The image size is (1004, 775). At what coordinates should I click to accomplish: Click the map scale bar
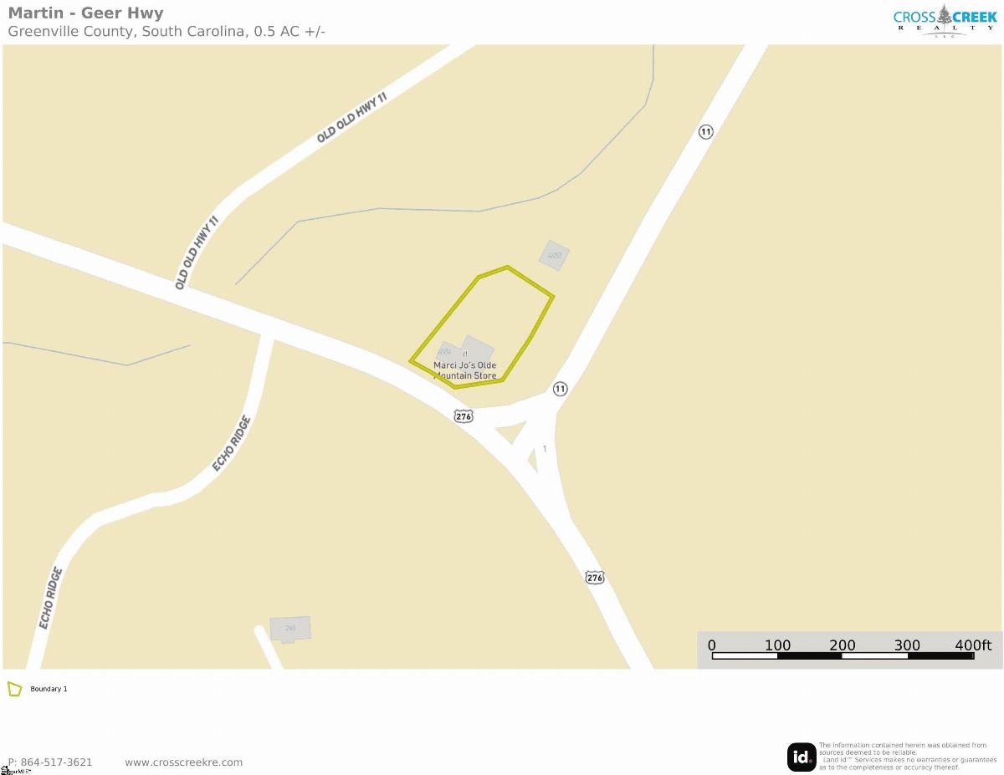pyautogui.click(x=843, y=655)
